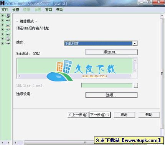Select the hard drive icon with red bar
165x145 pixels.
point(8,25)
